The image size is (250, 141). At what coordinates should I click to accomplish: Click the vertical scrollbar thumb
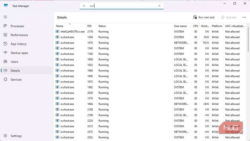(x=248, y=39)
